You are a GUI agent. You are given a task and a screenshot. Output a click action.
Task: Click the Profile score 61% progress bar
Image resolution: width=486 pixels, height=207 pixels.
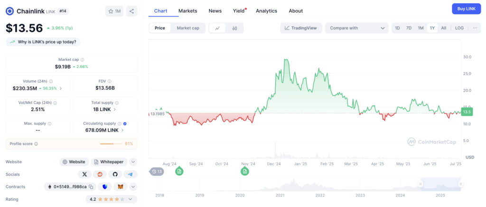pyautogui.click(x=111, y=144)
